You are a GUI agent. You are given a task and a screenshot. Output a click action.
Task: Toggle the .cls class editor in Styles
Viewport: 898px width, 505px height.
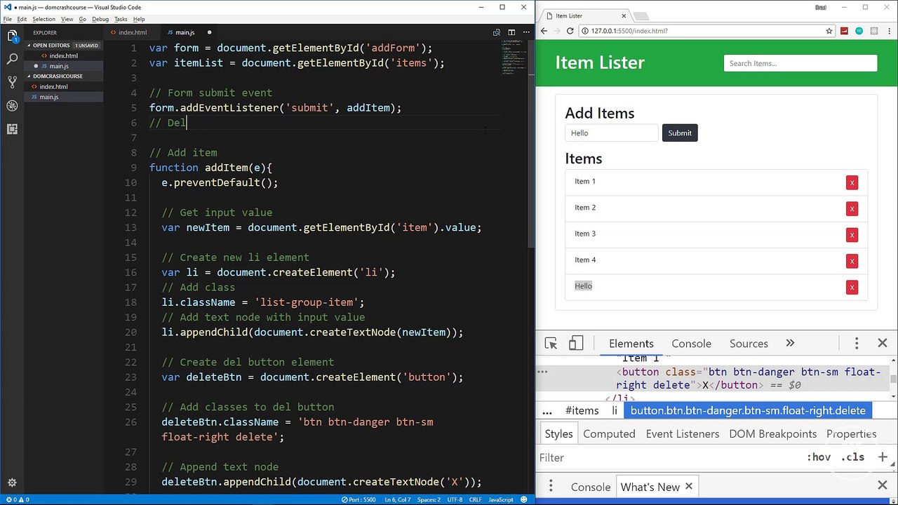(852, 457)
